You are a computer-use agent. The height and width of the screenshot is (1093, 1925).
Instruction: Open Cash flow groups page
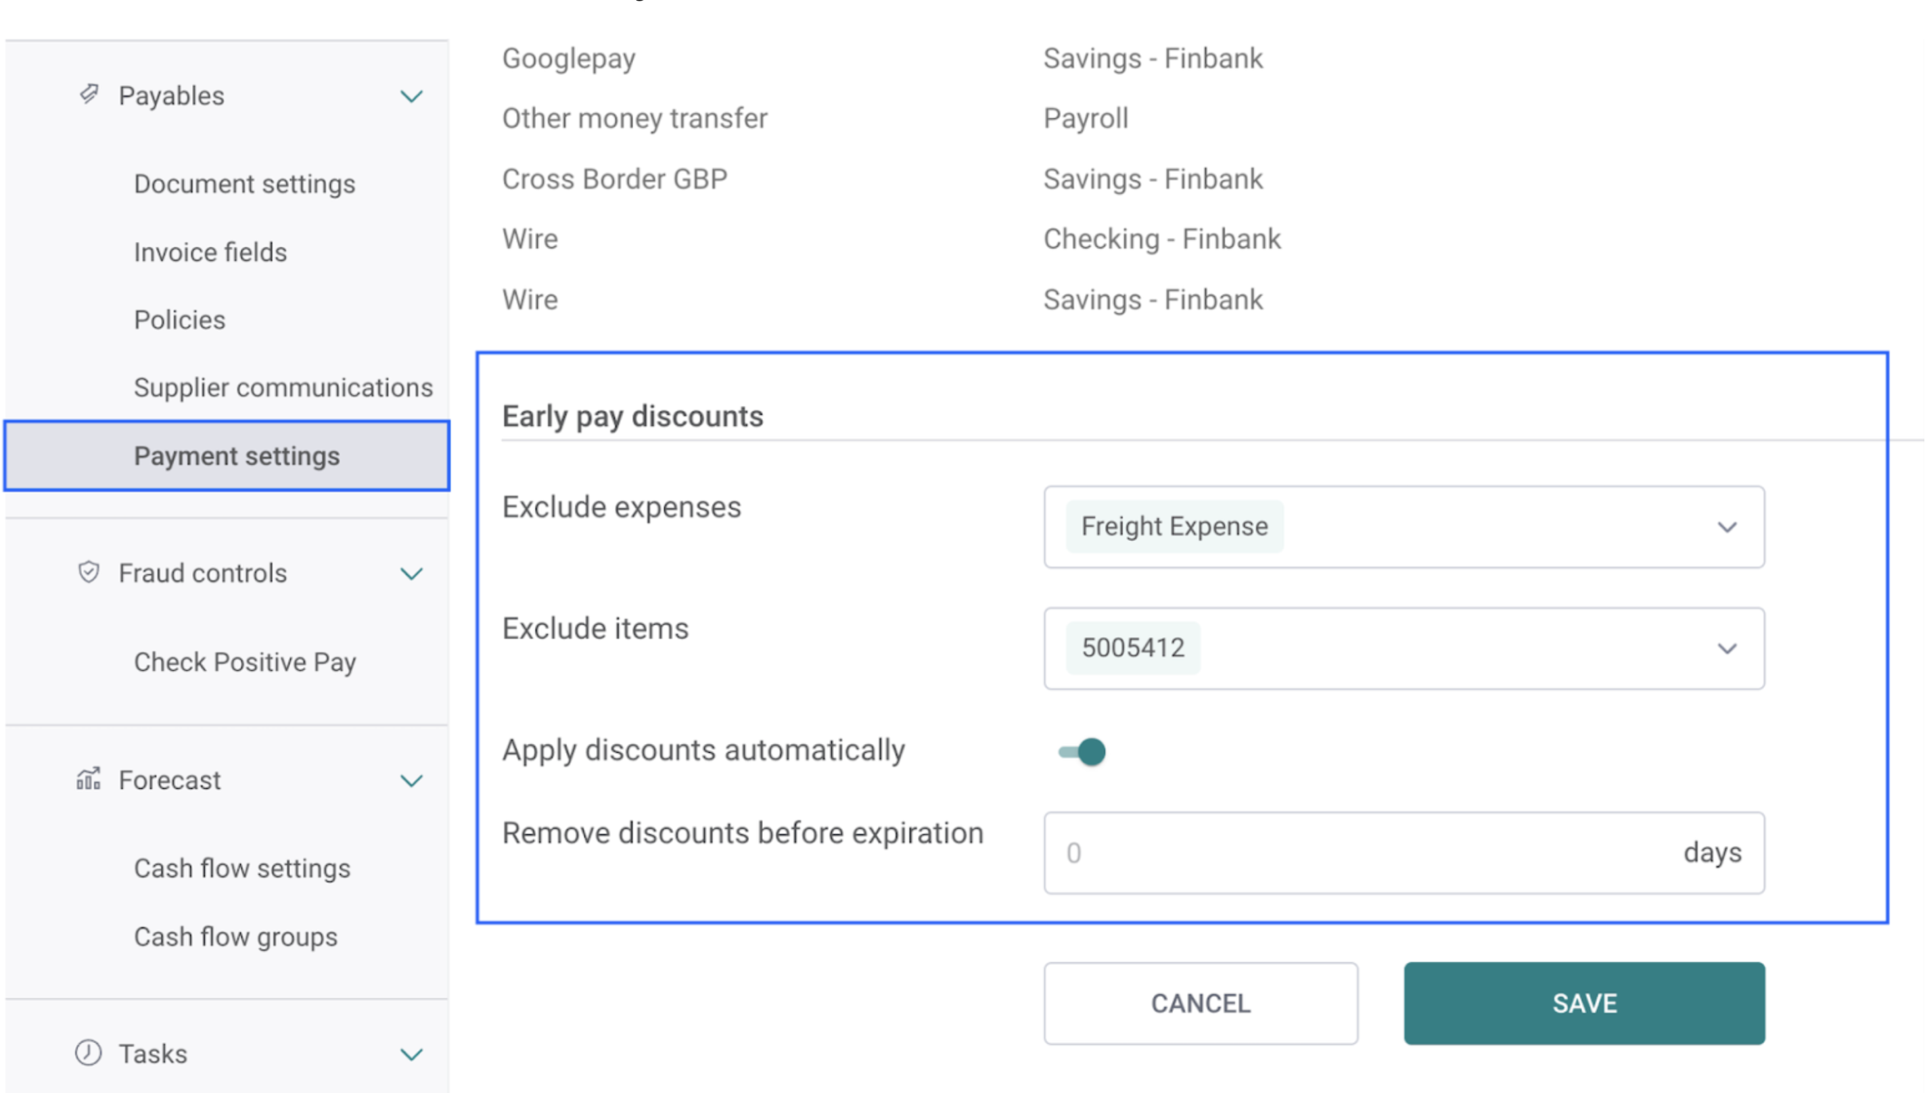tap(235, 937)
